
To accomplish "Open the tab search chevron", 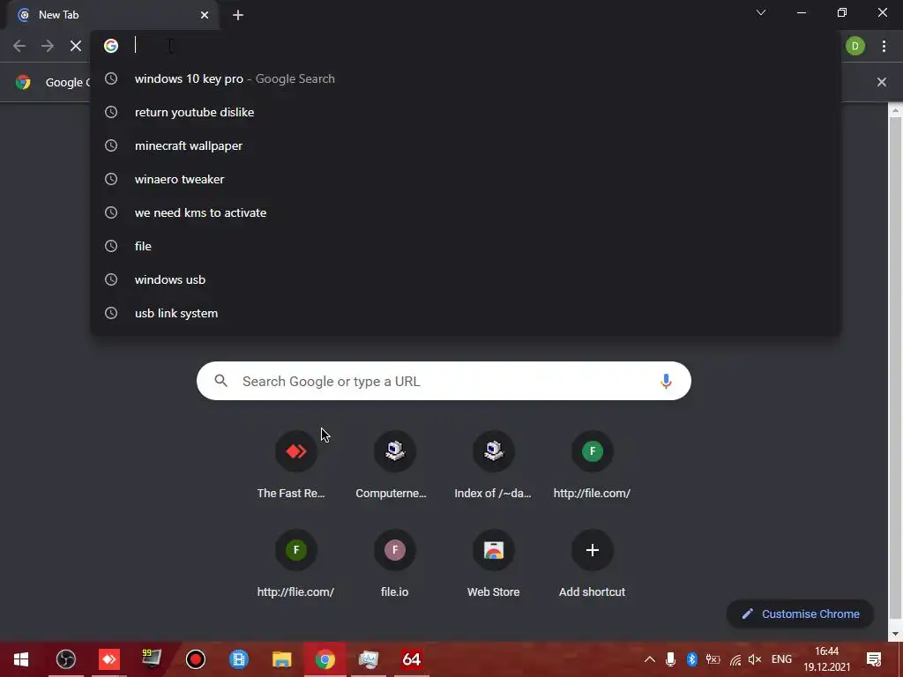I will pos(761,12).
